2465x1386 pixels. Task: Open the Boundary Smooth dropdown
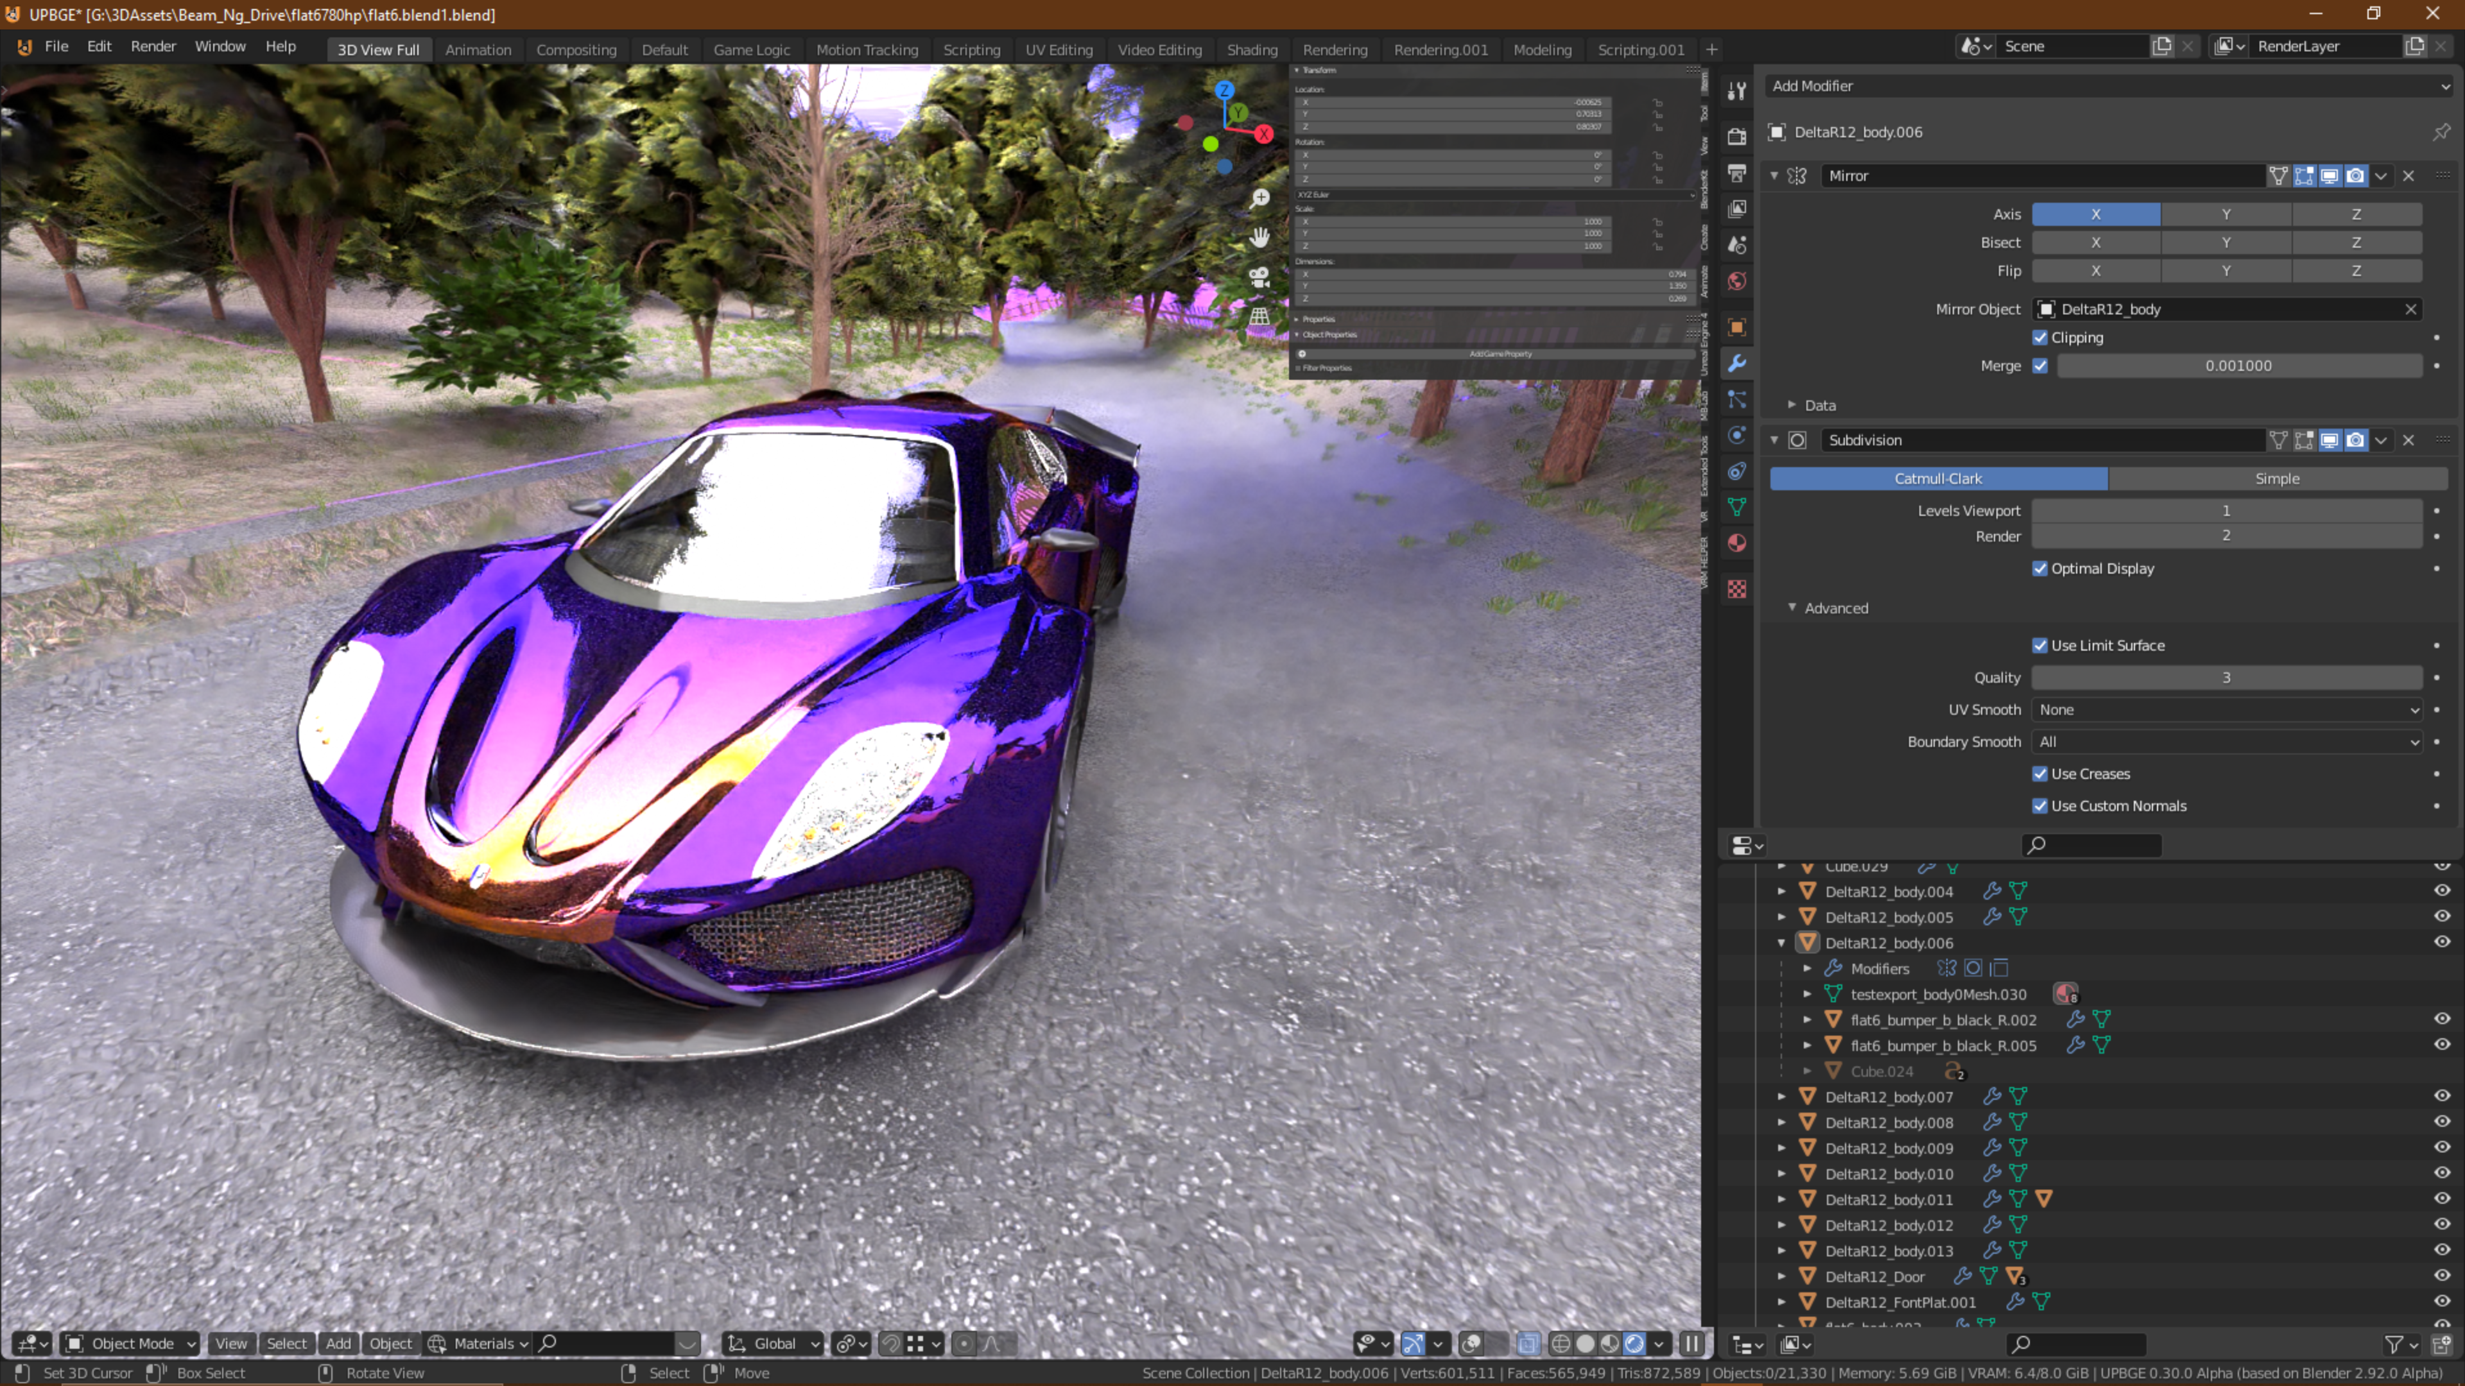(x=2227, y=742)
